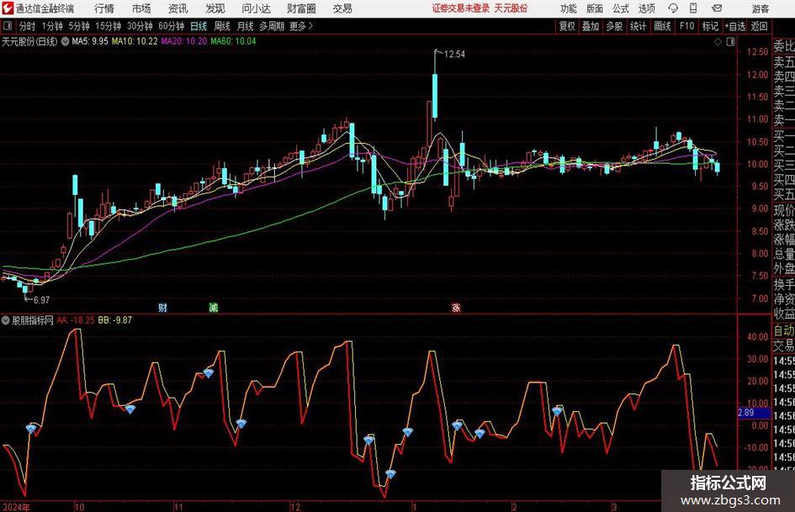Switch to 60分钟 period tab
795x512 pixels.
click(x=171, y=26)
